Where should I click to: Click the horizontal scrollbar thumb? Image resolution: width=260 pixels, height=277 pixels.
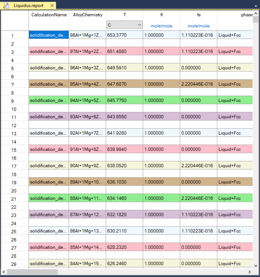coord(32,272)
